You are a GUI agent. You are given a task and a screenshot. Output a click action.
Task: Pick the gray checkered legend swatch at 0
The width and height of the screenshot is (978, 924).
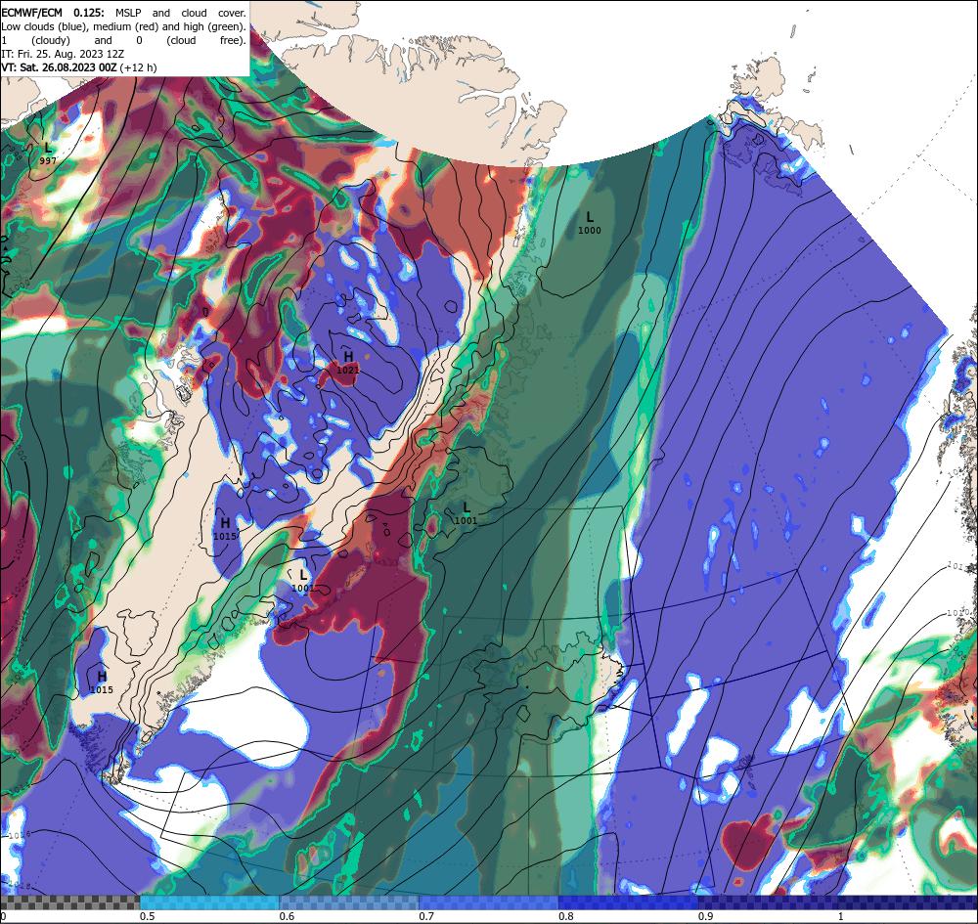[x=69, y=902]
